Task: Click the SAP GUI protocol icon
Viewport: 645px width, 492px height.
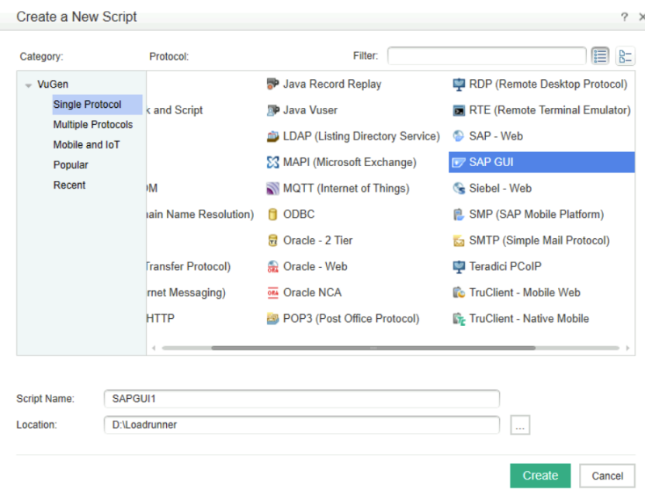Action: (459, 162)
